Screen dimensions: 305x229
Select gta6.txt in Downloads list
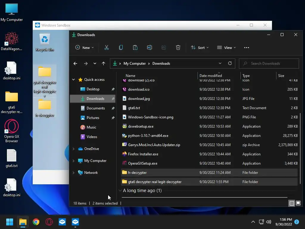point(209,108)
